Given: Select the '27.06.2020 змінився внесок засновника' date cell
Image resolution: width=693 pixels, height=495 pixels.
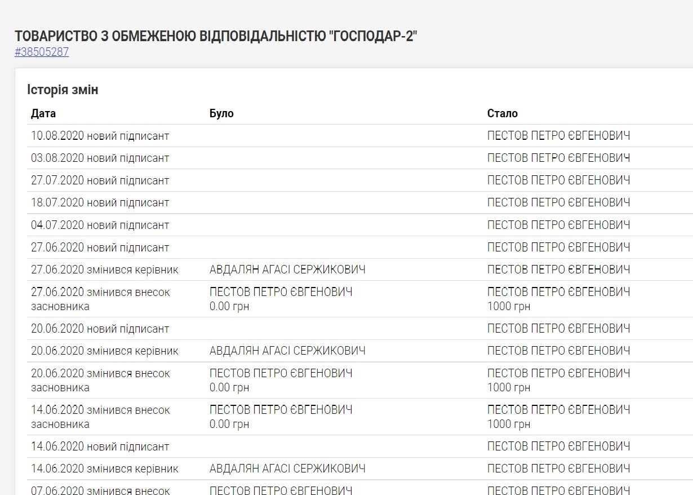Looking at the screenshot, I should coord(100,299).
